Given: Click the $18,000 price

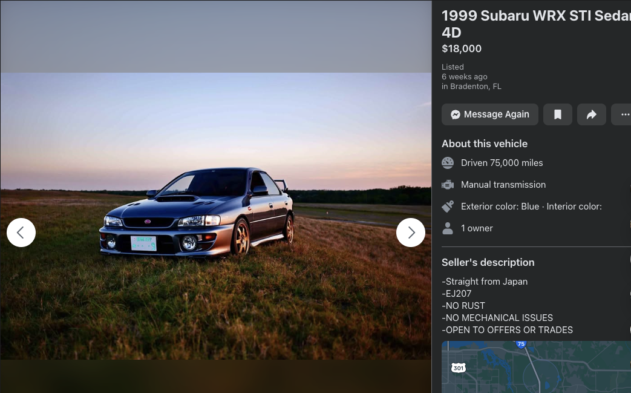Looking at the screenshot, I should (462, 48).
